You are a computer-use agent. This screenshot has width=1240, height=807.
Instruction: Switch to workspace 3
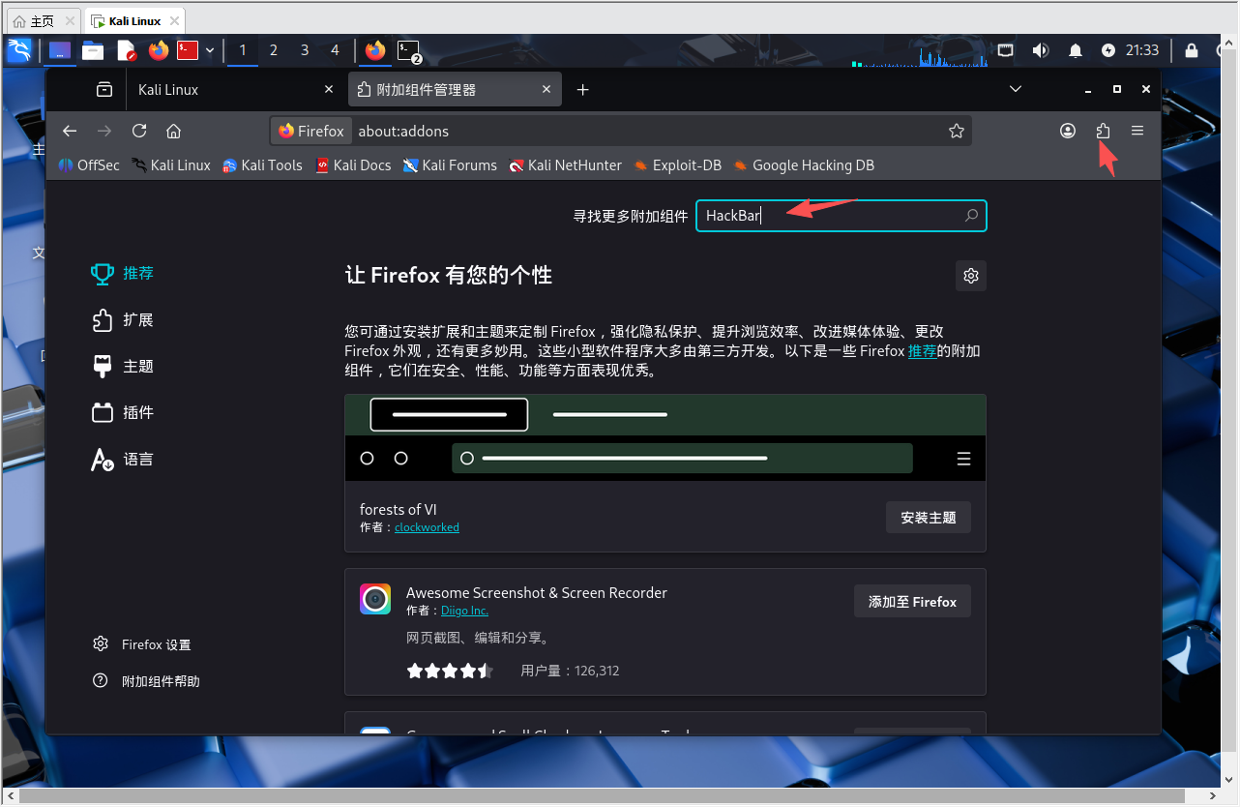click(305, 50)
